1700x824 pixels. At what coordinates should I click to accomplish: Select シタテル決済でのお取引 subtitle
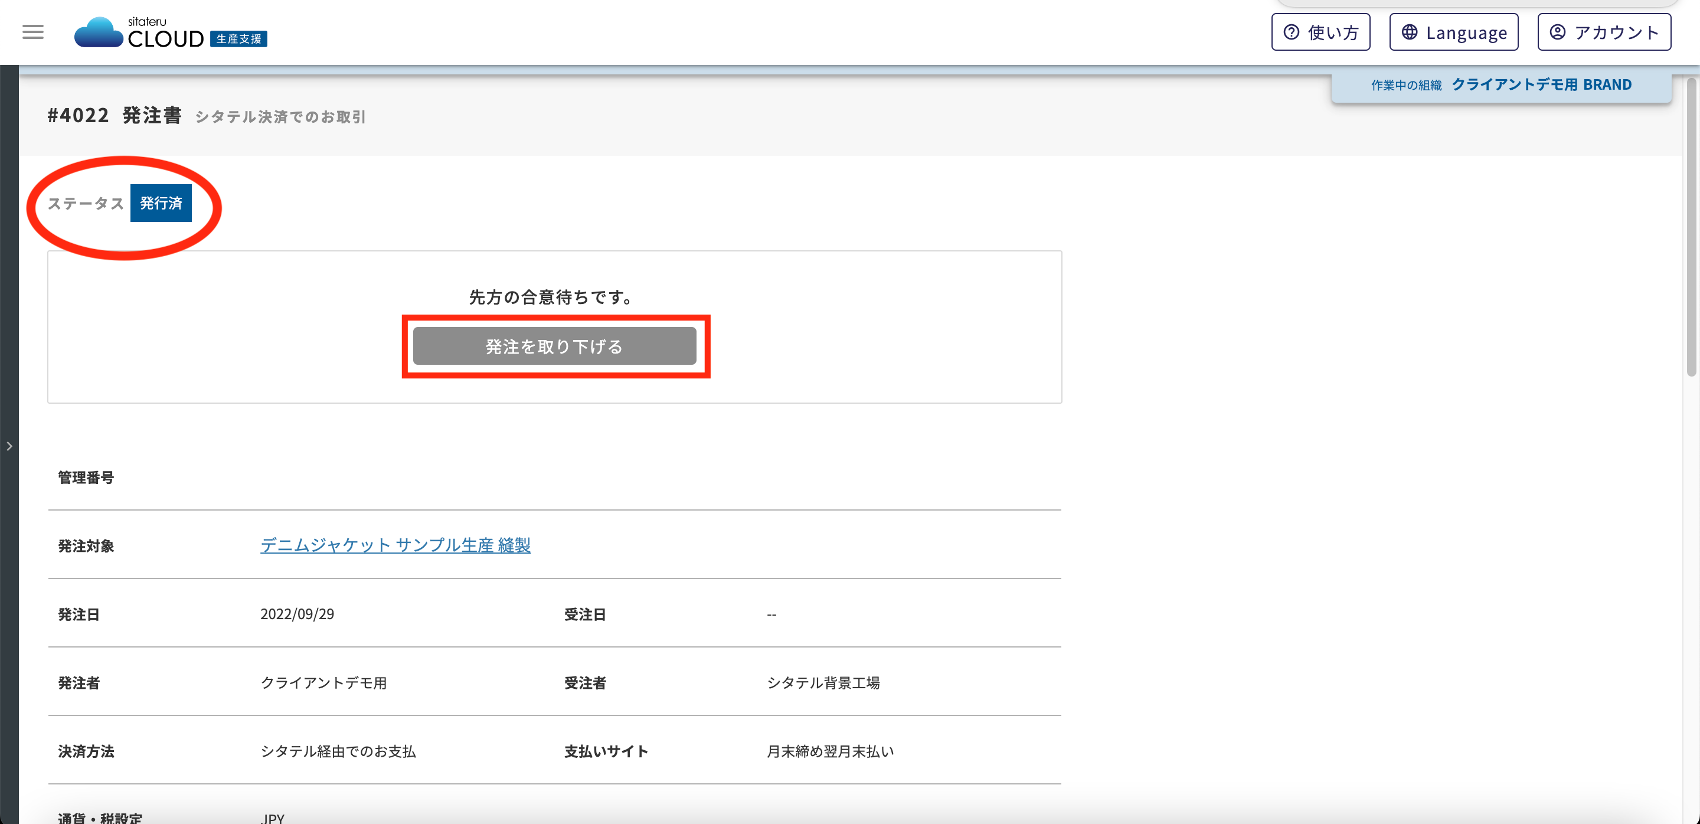[x=280, y=117]
